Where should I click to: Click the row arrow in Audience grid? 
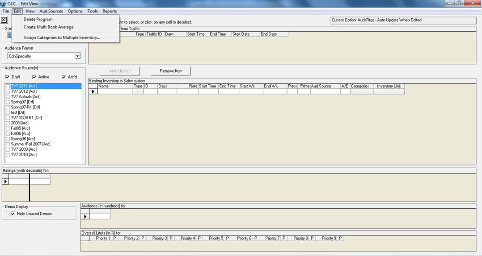[85, 217]
